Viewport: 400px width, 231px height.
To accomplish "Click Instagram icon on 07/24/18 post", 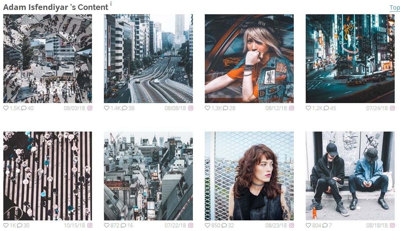I will tap(392, 108).
